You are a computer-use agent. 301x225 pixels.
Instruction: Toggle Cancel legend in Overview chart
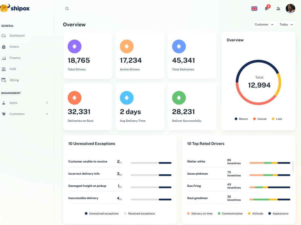(260, 119)
